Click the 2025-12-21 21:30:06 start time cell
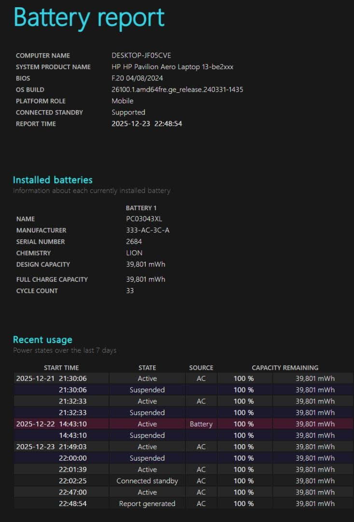 coord(52,378)
